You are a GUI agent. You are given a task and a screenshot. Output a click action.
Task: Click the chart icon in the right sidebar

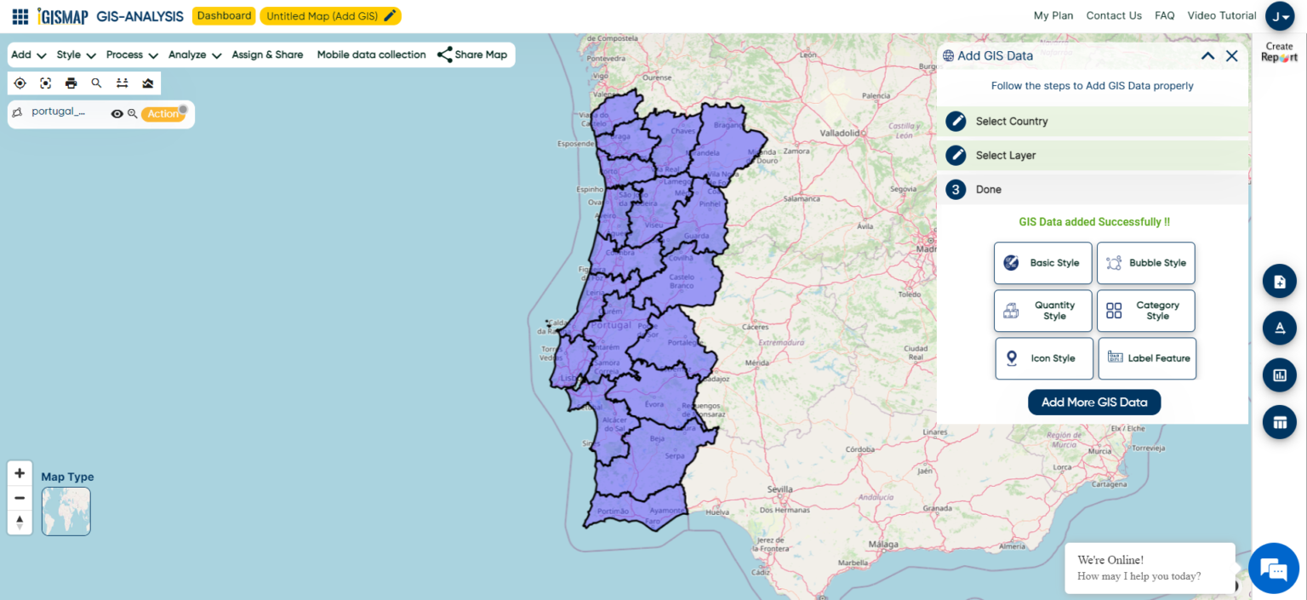pos(1279,374)
